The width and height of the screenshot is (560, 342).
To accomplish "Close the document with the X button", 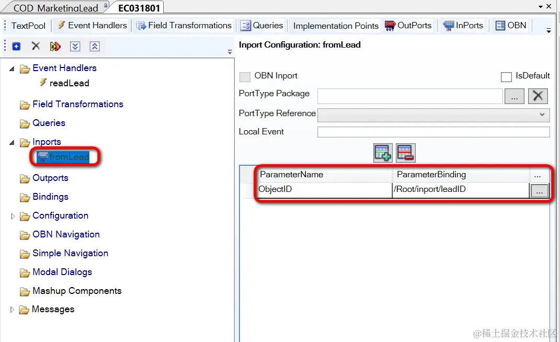I will pos(549,6).
